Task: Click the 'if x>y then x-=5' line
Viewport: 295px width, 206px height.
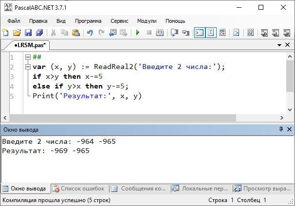Action: [x=68, y=76]
